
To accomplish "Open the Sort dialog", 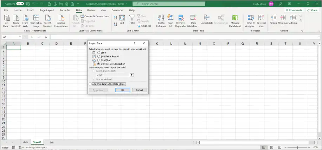I will click(122, 20).
